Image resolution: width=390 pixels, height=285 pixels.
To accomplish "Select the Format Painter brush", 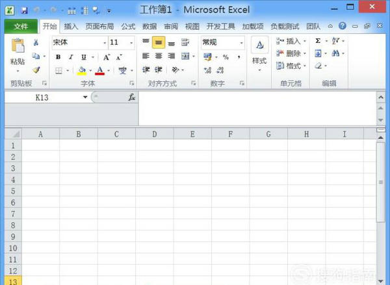I will (x=36, y=70).
